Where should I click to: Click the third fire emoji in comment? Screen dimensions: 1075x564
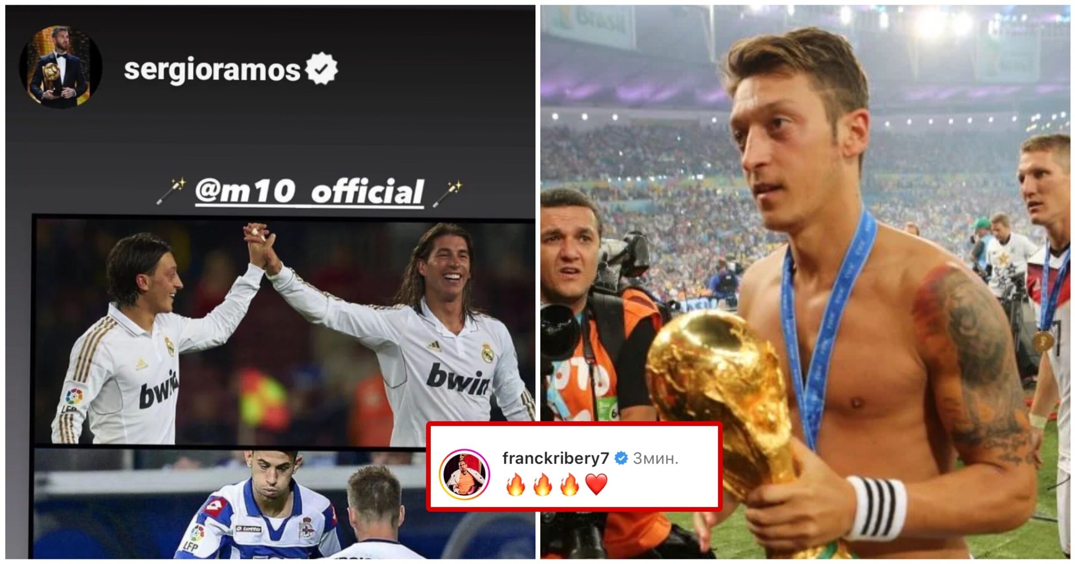click(x=569, y=484)
